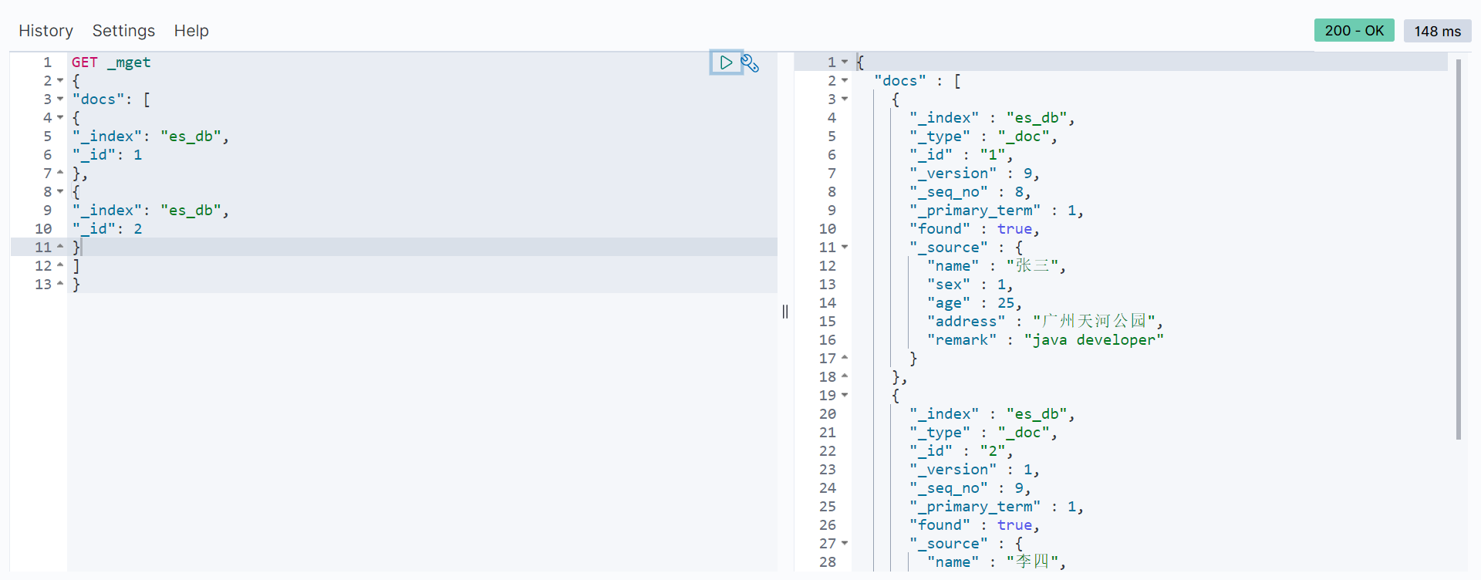The image size is (1481, 580).
Task: Click the "name" : "张三" response line
Action: pyautogui.click(x=997, y=266)
